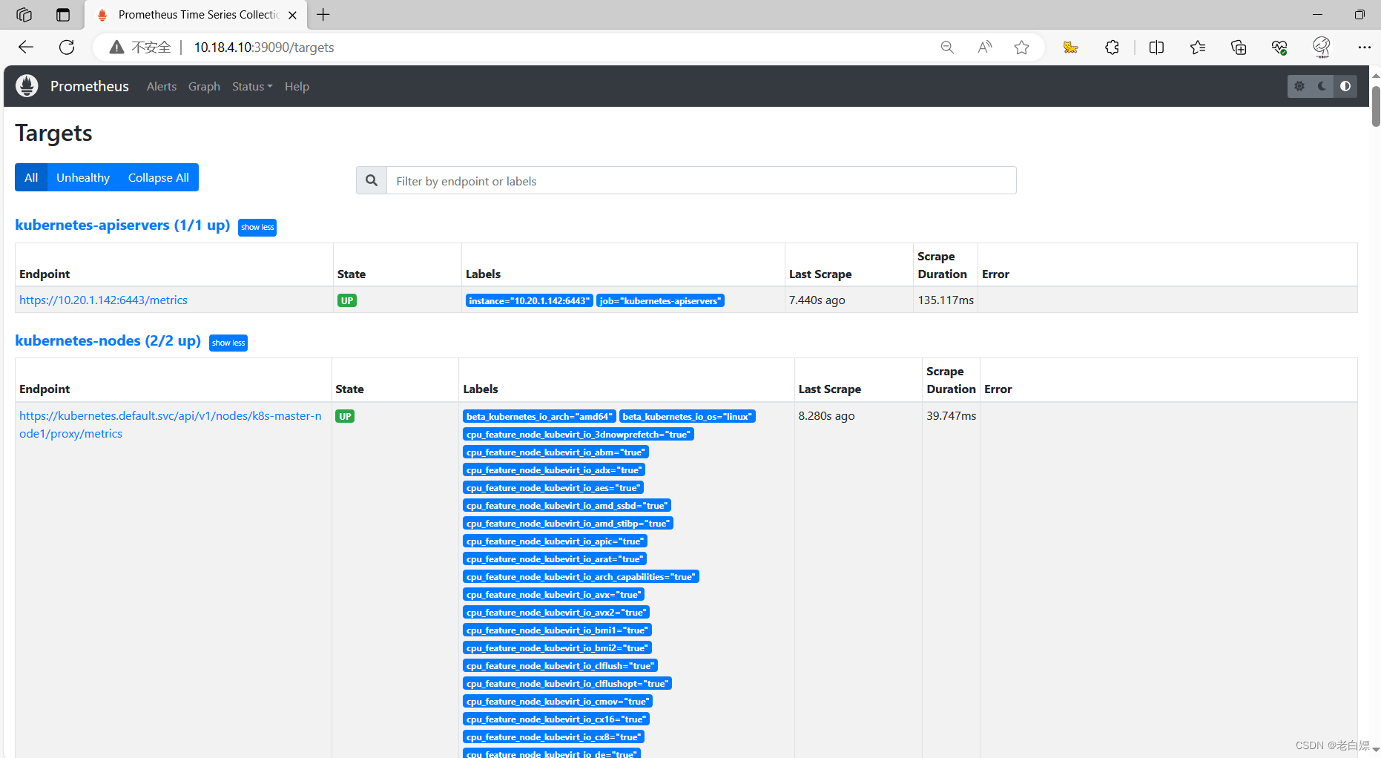Click the arch_capabilities="true" label

[x=581, y=576]
